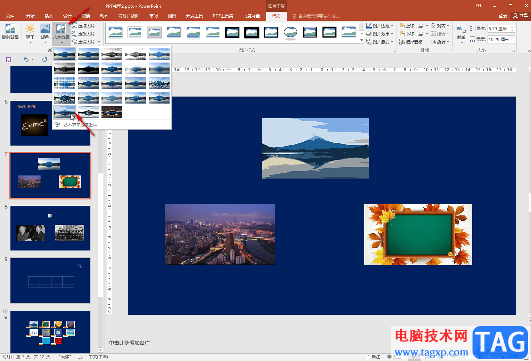
Task: Click the Share (共享) button
Action: pos(520,16)
